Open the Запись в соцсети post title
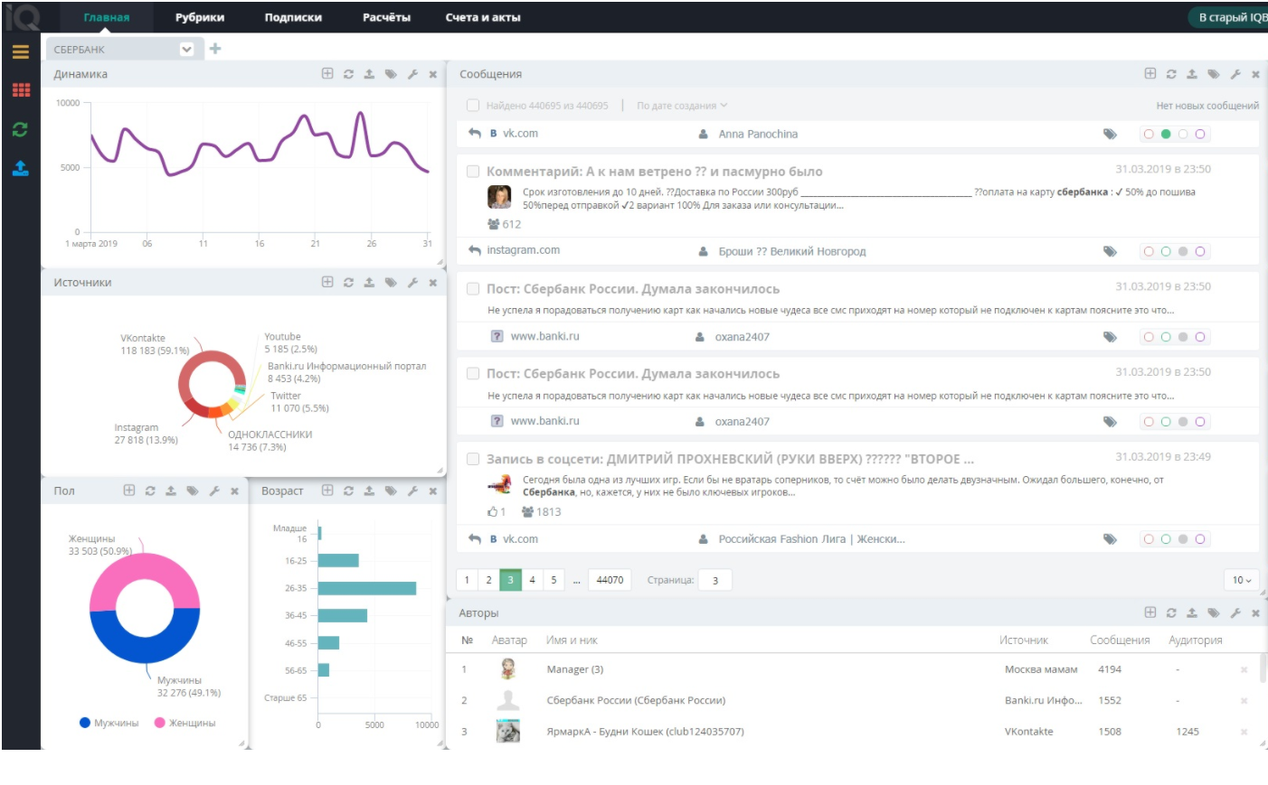 pos(730,459)
